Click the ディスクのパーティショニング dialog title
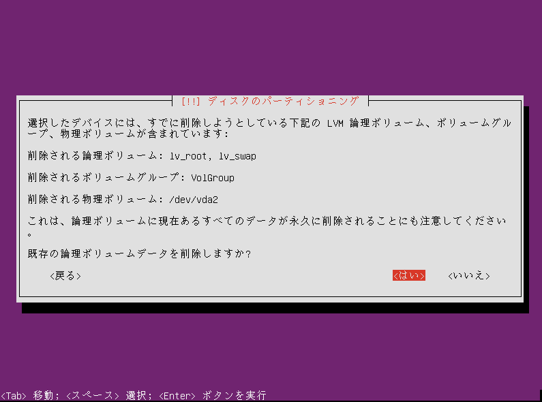 (x=270, y=102)
